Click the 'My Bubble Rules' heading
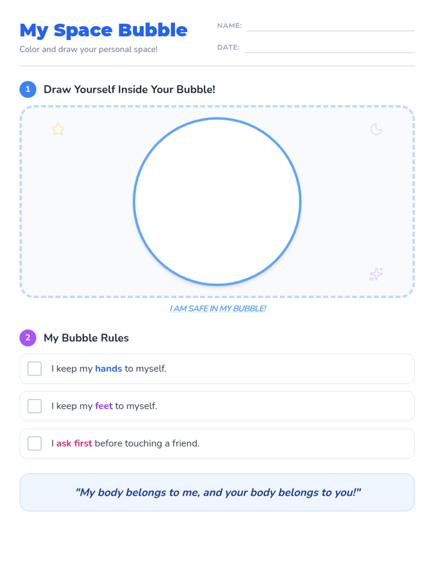The width and height of the screenshot is (434, 579). (x=86, y=338)
